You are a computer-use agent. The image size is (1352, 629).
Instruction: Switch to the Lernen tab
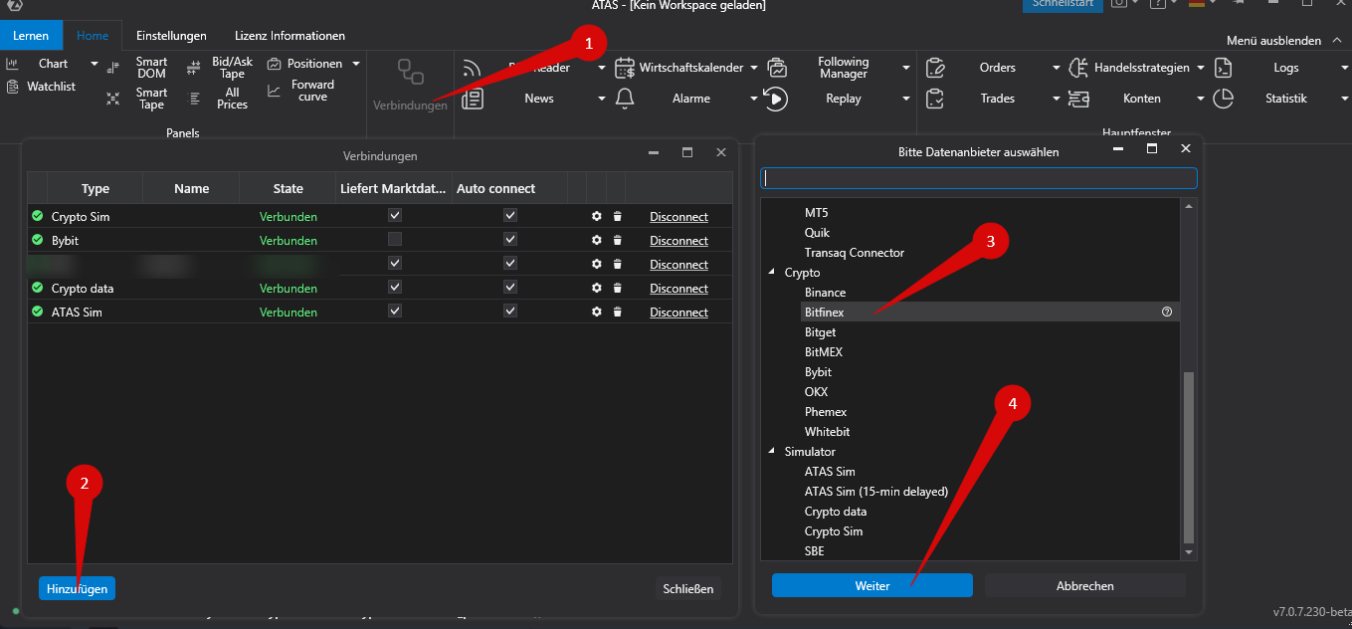pyautogui.click(x=31, y=36)
